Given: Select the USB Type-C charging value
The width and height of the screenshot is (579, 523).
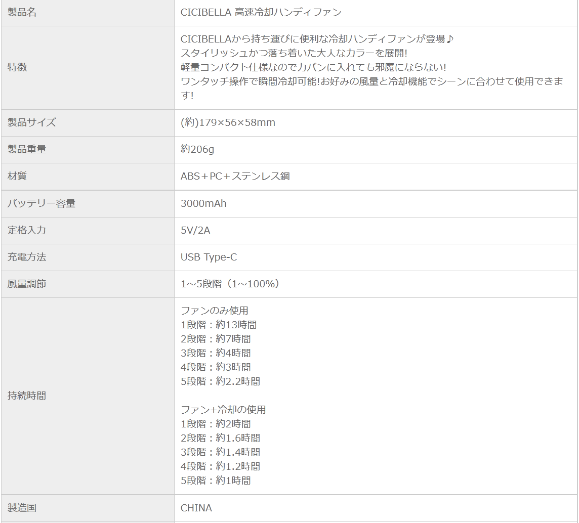Looking at the screenshot, I should (209, 257).
